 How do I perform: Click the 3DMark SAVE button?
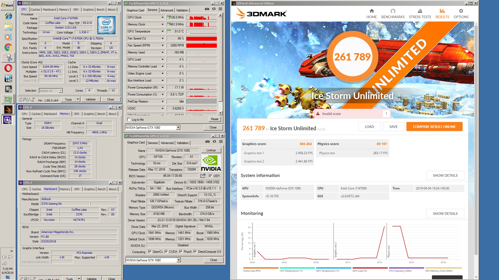[393, 127]
